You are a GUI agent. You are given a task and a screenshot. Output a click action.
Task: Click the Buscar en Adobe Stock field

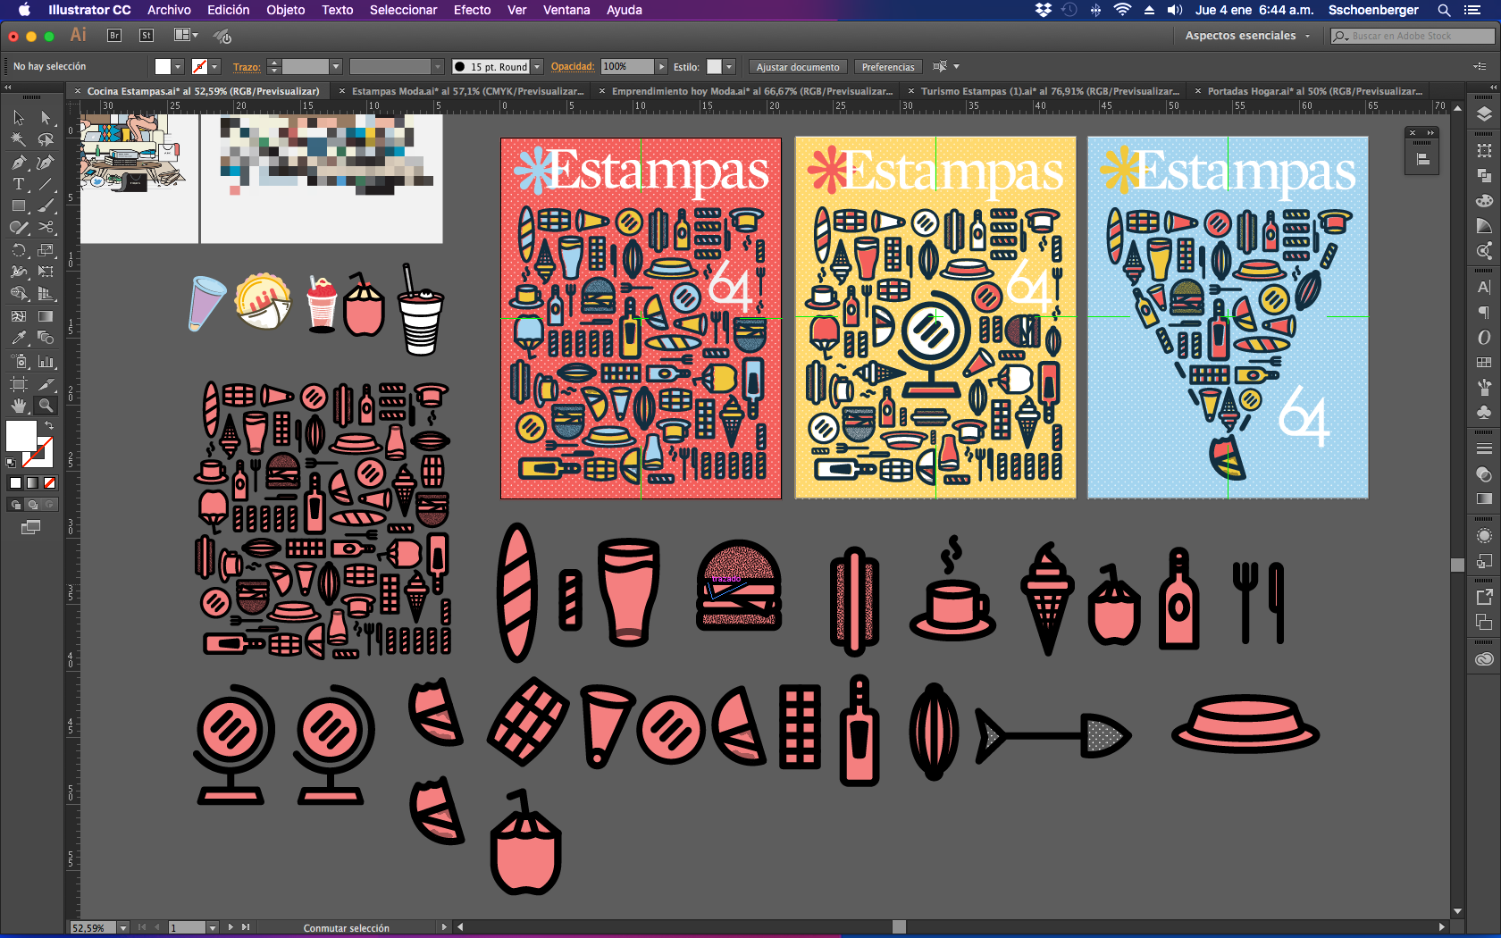tap(1412, 36)
